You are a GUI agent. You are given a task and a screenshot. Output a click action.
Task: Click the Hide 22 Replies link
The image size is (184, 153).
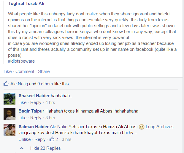click(x=45, y=148)
